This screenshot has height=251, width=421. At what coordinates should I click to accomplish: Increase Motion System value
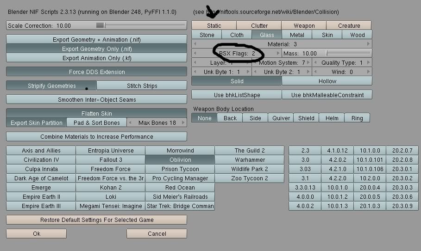click(x=308, y=63)
